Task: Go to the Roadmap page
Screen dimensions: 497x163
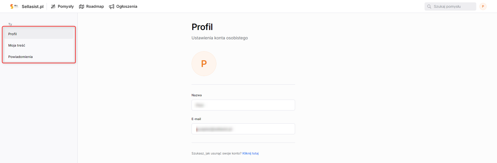Action: [x=91, y=6]
